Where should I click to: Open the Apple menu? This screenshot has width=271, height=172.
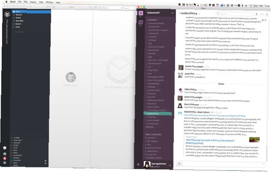tap(7, 2)
